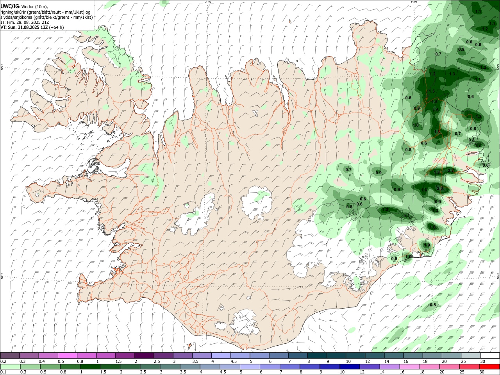Image resolution: width=500 pixels, height=375 pixels.
Task: Click the 2.3 precipitation value on the map
Action: coord(440,189)
